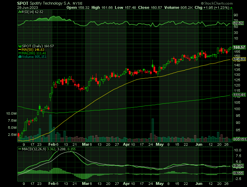The width and height of the screenshot is (247, 187).
Task: Click the High 161.66 value
Action: tap(102, 7)
